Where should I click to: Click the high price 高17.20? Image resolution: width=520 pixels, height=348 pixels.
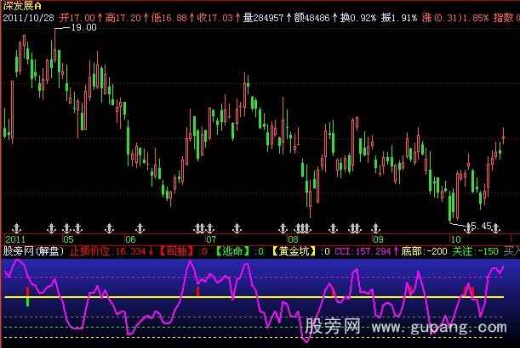(x=123, y=18)
